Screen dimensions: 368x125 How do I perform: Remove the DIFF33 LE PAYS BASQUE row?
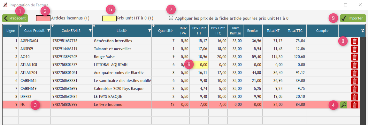354,97
